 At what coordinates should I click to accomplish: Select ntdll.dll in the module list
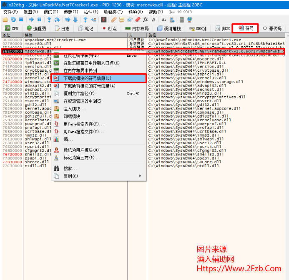[35, 166]
